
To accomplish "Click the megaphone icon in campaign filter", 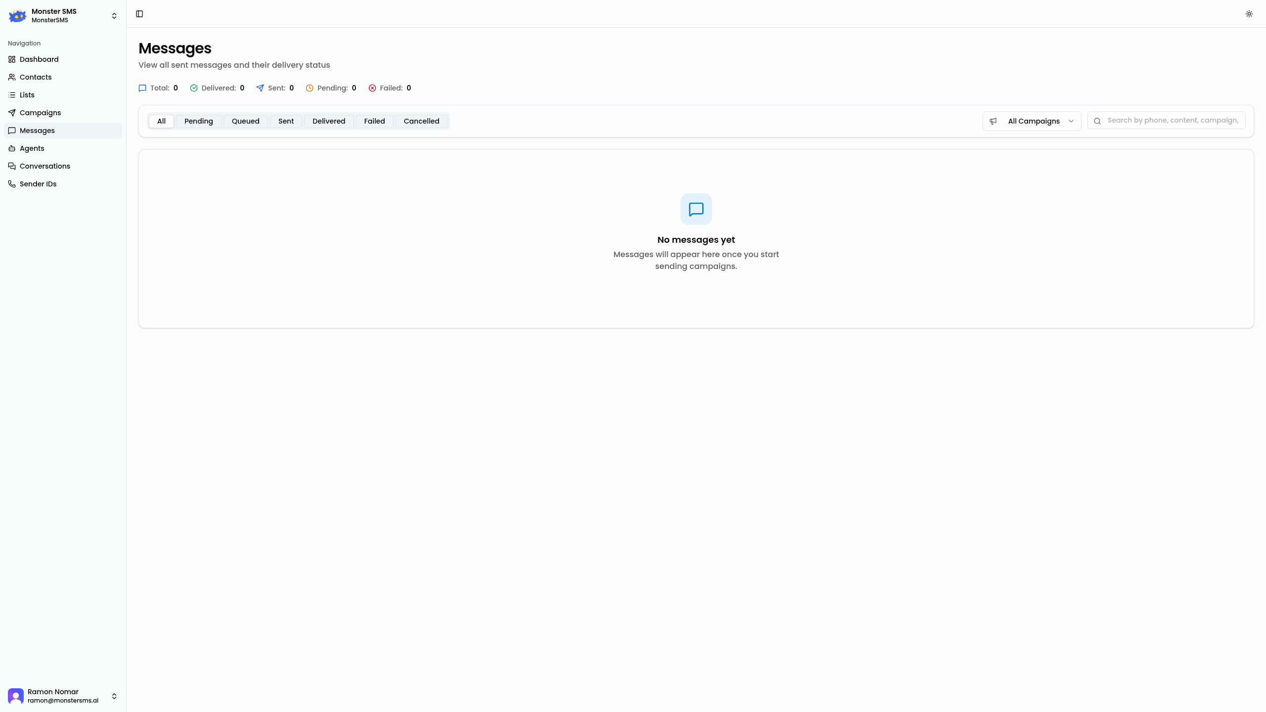I will pos(993,121).
